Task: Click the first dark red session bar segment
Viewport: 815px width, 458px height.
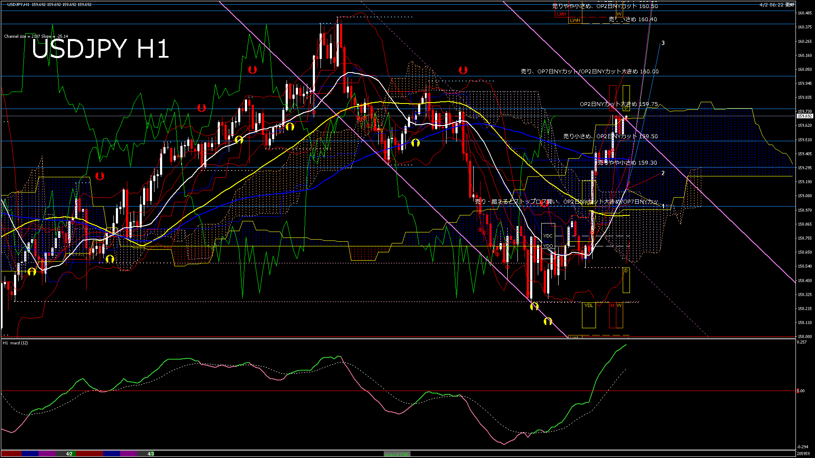Action: tap(11, 454)
